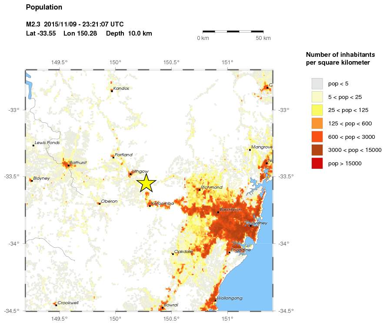
Task: Select the 'Mangrove' place label
Action: (262, 147)
